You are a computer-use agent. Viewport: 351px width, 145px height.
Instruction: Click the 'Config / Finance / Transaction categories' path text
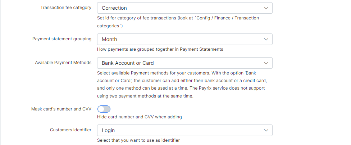pyautogui.click(x=216, y=18)
